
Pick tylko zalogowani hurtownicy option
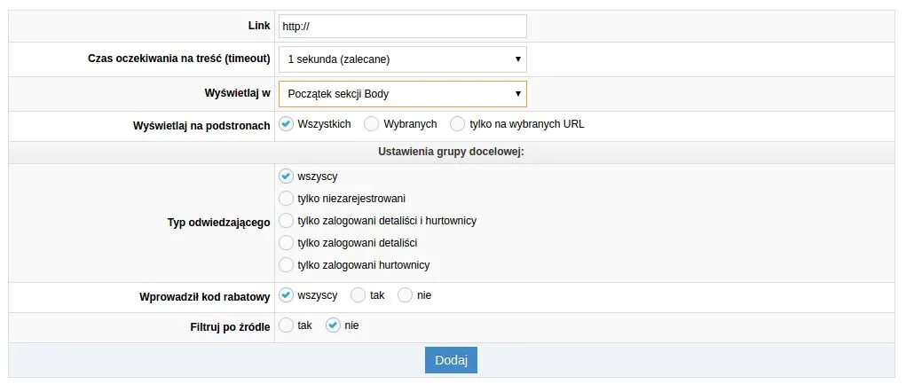[x=287, y=264]
